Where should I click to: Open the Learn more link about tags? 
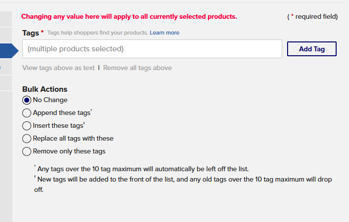(164, 33)
